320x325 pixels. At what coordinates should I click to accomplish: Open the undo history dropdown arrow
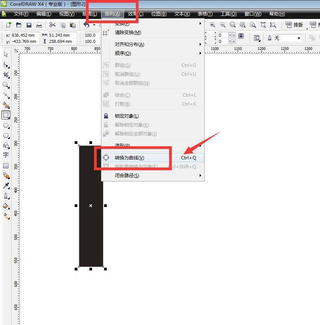coord(94,25)
